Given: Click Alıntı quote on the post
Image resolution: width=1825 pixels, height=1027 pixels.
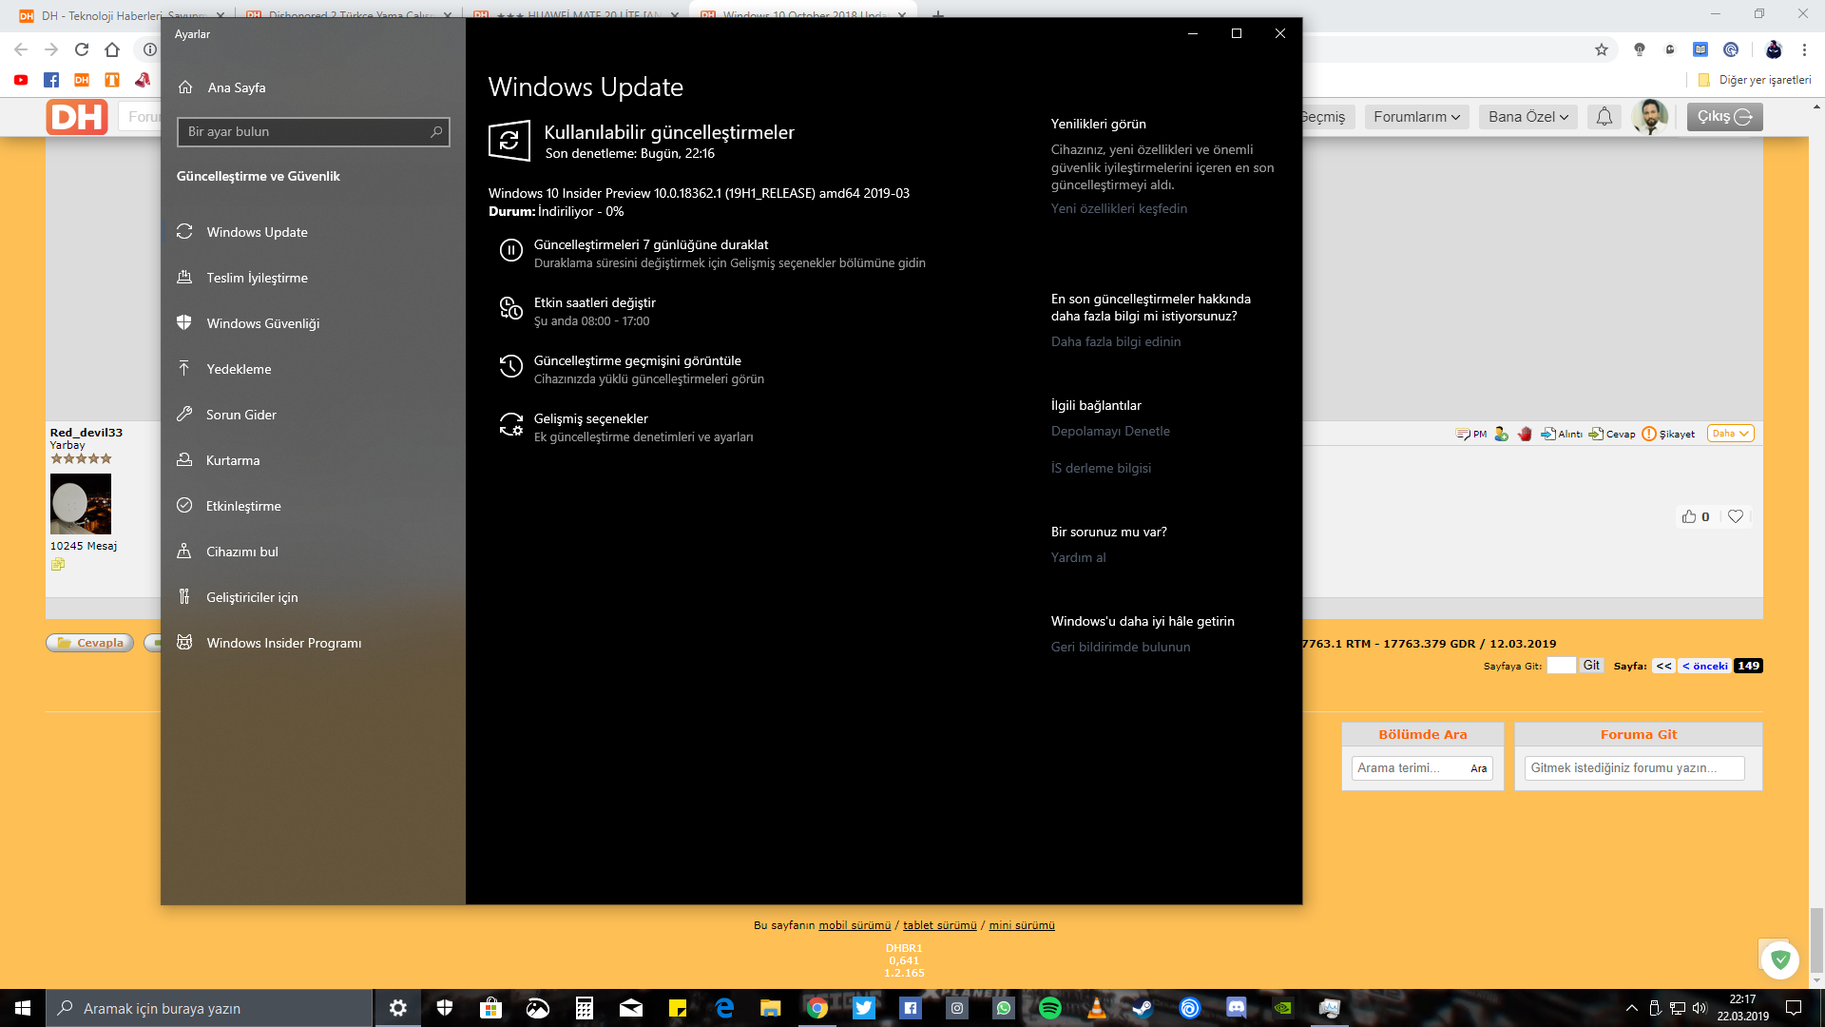Looking at the screenshot, I should coord(1562,434).
